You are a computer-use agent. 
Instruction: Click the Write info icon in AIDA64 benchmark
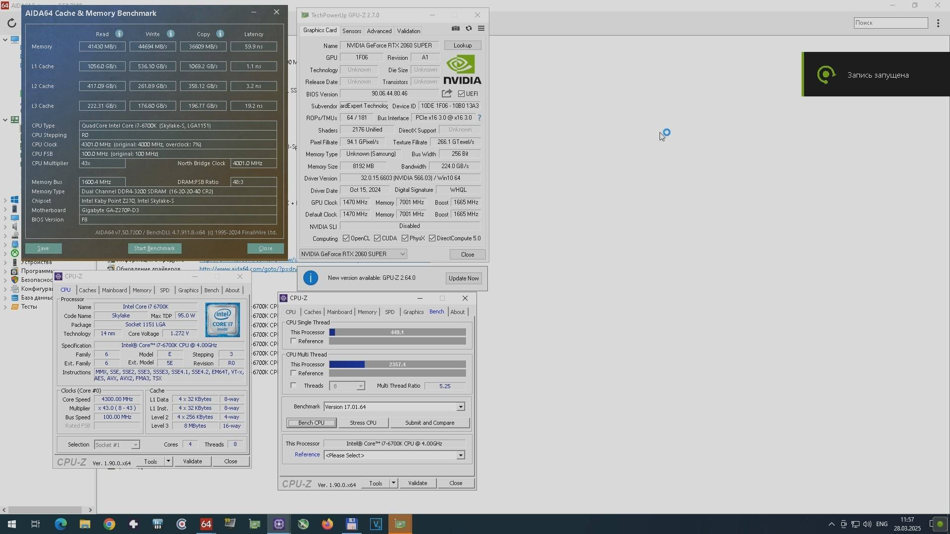tap(171, 34)
